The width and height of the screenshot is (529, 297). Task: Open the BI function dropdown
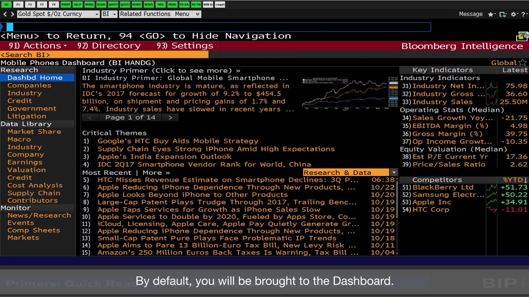coord(109,14)
